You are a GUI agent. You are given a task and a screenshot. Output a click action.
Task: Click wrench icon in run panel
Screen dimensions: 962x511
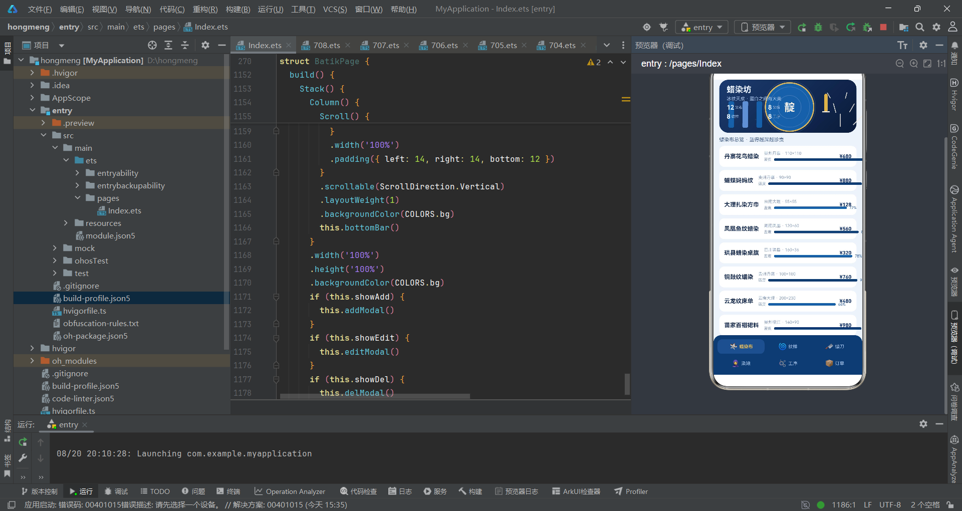click(x=23, y=458)
